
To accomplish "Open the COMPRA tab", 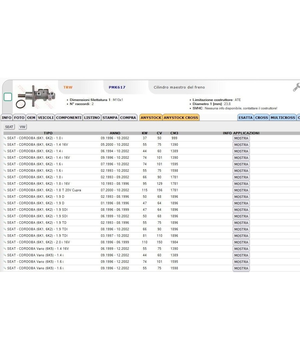I will (128, 118).
